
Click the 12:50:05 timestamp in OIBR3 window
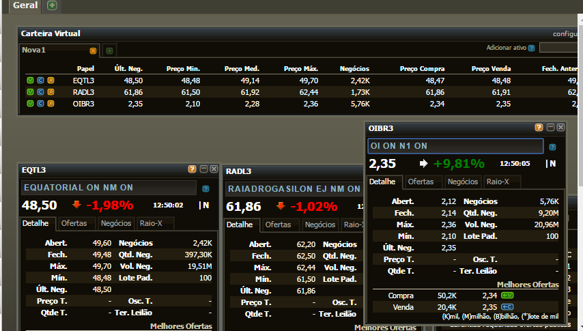click(x=515, y=163)
